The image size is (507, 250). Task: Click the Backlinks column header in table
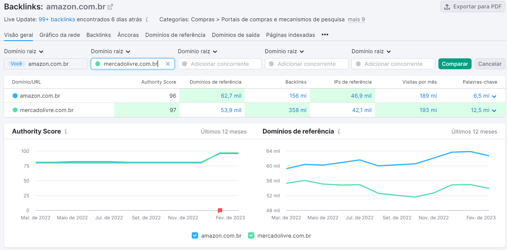click(x=296, y=82)
